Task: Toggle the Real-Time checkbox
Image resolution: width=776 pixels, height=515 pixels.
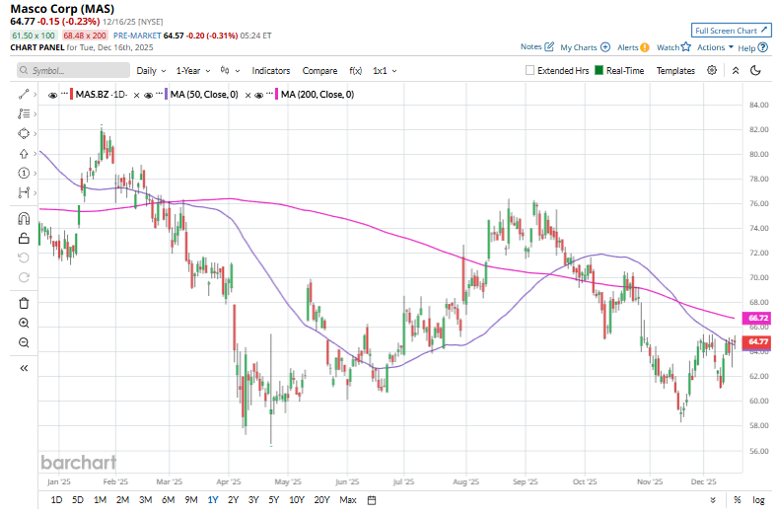Action: coord(599,71)
